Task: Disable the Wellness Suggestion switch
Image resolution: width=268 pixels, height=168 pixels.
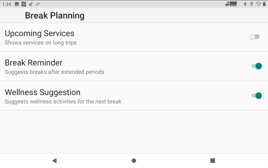Action: 256,96
